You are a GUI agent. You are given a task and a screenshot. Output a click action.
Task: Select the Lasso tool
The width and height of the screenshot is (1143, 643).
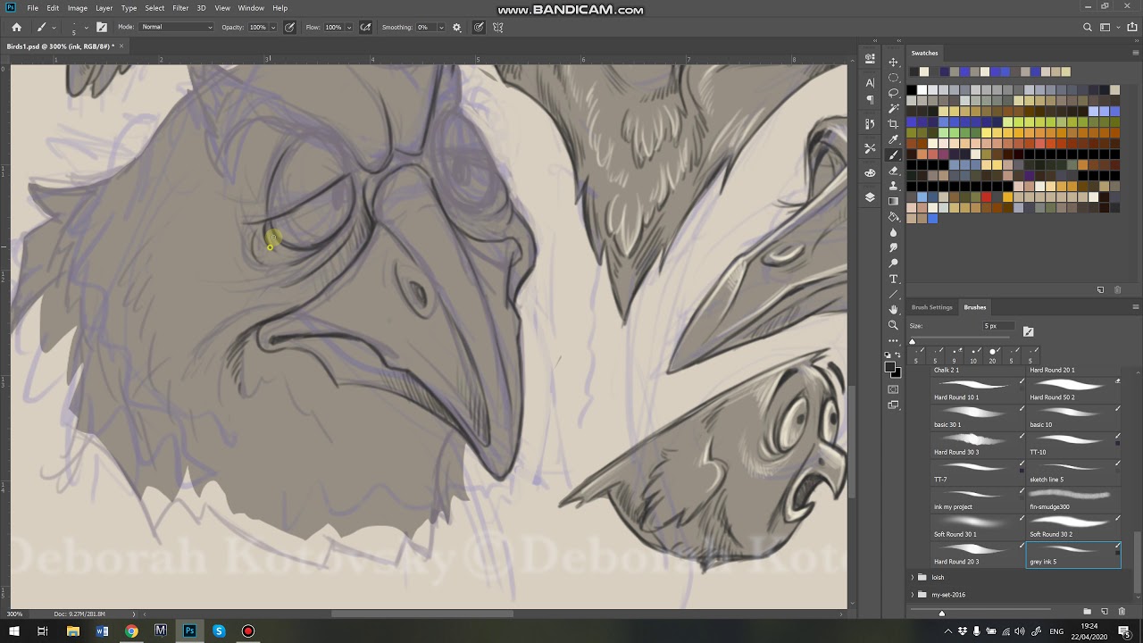pos(893,93)
